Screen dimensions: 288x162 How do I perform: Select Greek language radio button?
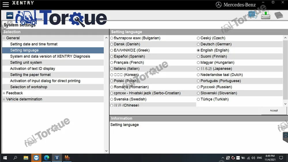click(x=112, y=50)
